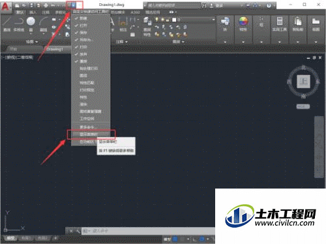Uncheck 打印 (Plot) in customize toolbar menu
Screen dimensions: 326x244
91,47
